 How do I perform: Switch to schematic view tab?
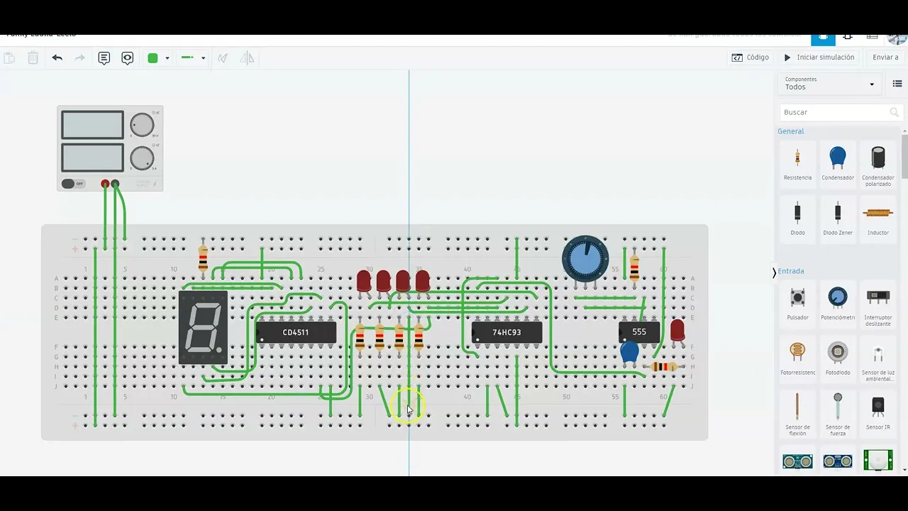point(848,37)
